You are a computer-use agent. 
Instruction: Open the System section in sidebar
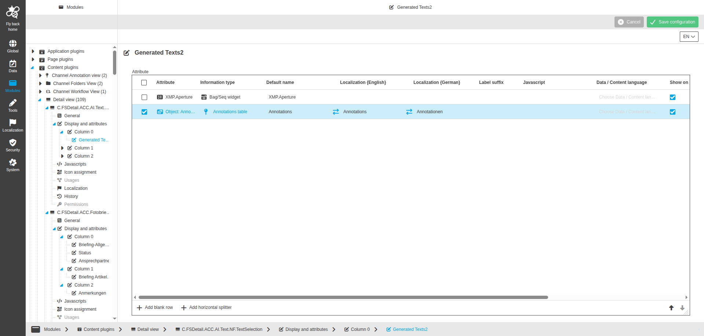[x=13, y=165]
